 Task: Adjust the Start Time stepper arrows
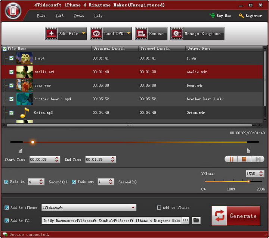coord(57,159)
